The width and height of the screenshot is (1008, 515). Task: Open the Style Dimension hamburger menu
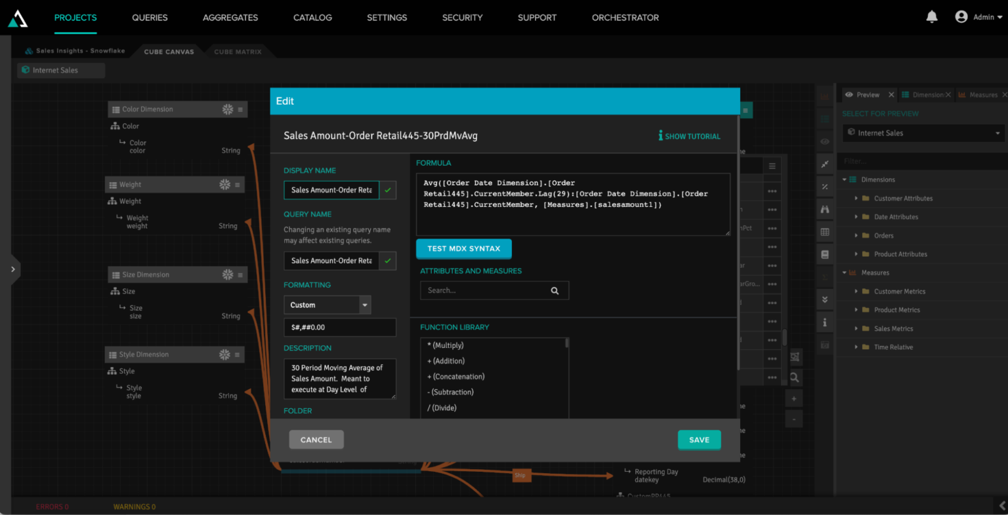238,354
